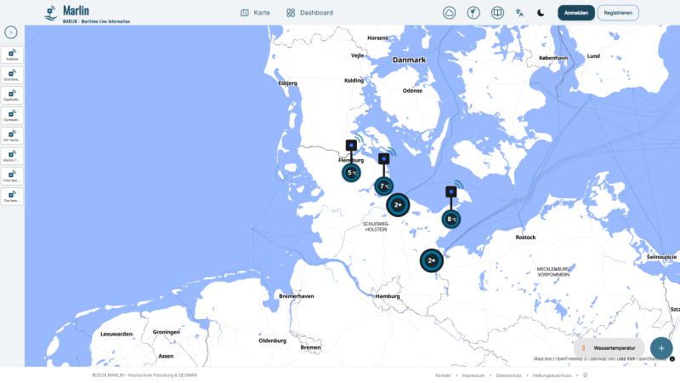Open the Kontakt footer link
Image resolution: width=680 pixels, height=383 pixels.
pyautogui.click(x=443, y=375)
